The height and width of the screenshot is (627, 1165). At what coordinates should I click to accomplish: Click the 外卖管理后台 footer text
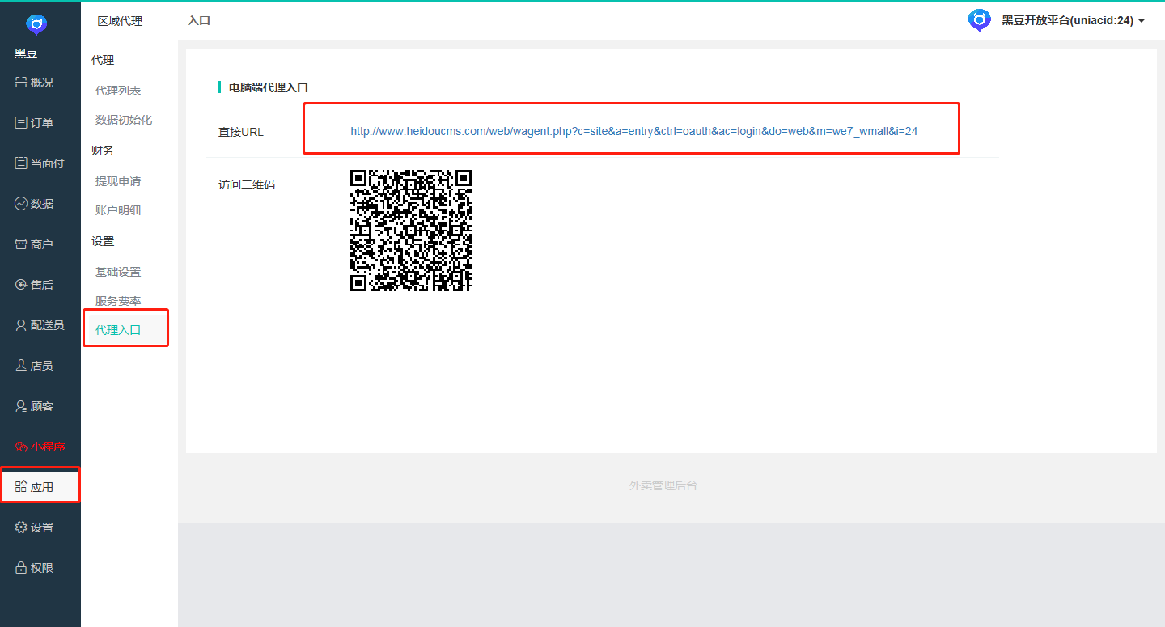point(663,485)
